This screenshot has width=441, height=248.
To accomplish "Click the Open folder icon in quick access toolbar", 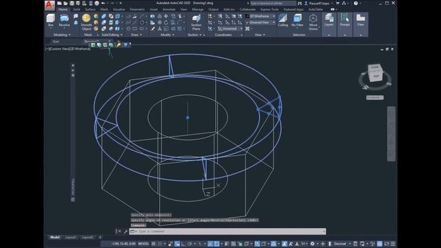I will pyautogui.click(x=65, y=3).
